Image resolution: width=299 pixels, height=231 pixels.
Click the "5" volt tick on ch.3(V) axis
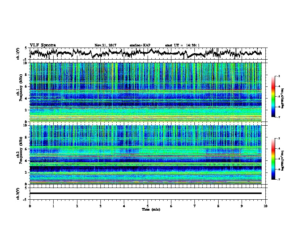click(x=26, y=188)
